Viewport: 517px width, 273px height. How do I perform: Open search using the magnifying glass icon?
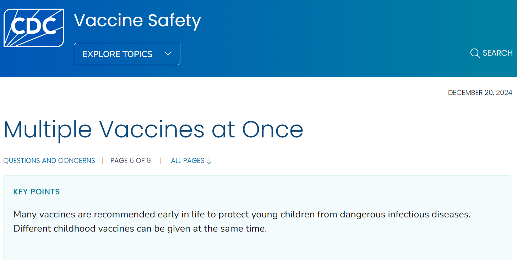pyautogui.click(x=475, y=53)
